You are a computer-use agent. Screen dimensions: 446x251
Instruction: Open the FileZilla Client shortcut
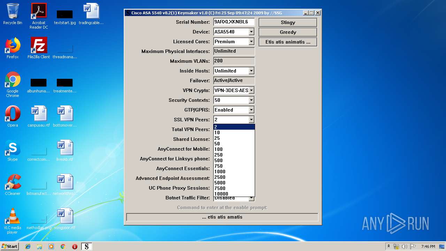coord(39,48)
